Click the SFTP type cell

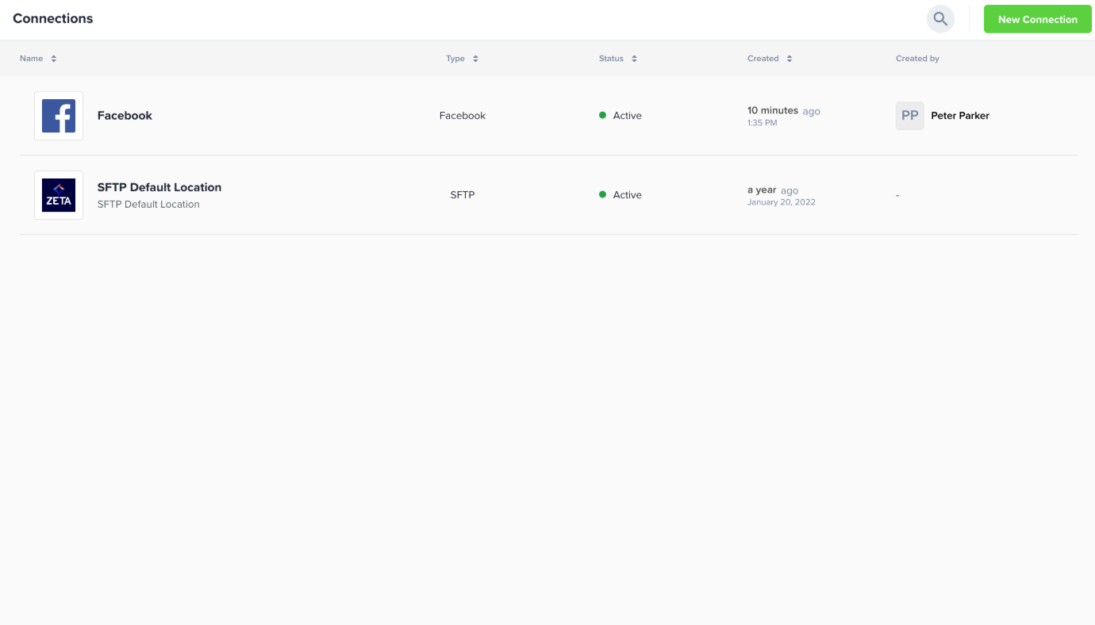point(462,195)
